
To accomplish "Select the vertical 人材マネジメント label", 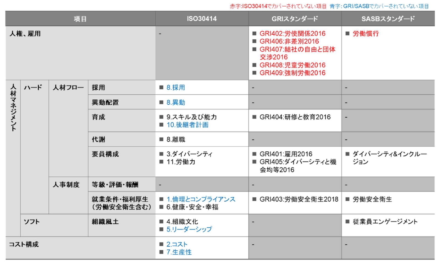I will (13, 107).
